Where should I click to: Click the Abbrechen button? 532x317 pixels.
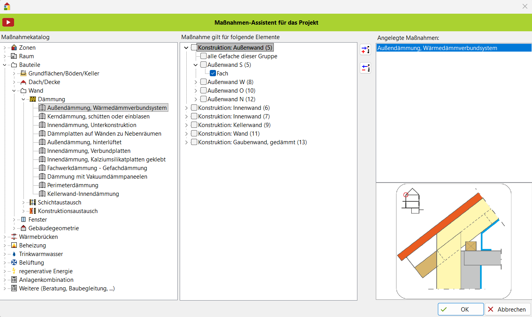pos(507,309)
